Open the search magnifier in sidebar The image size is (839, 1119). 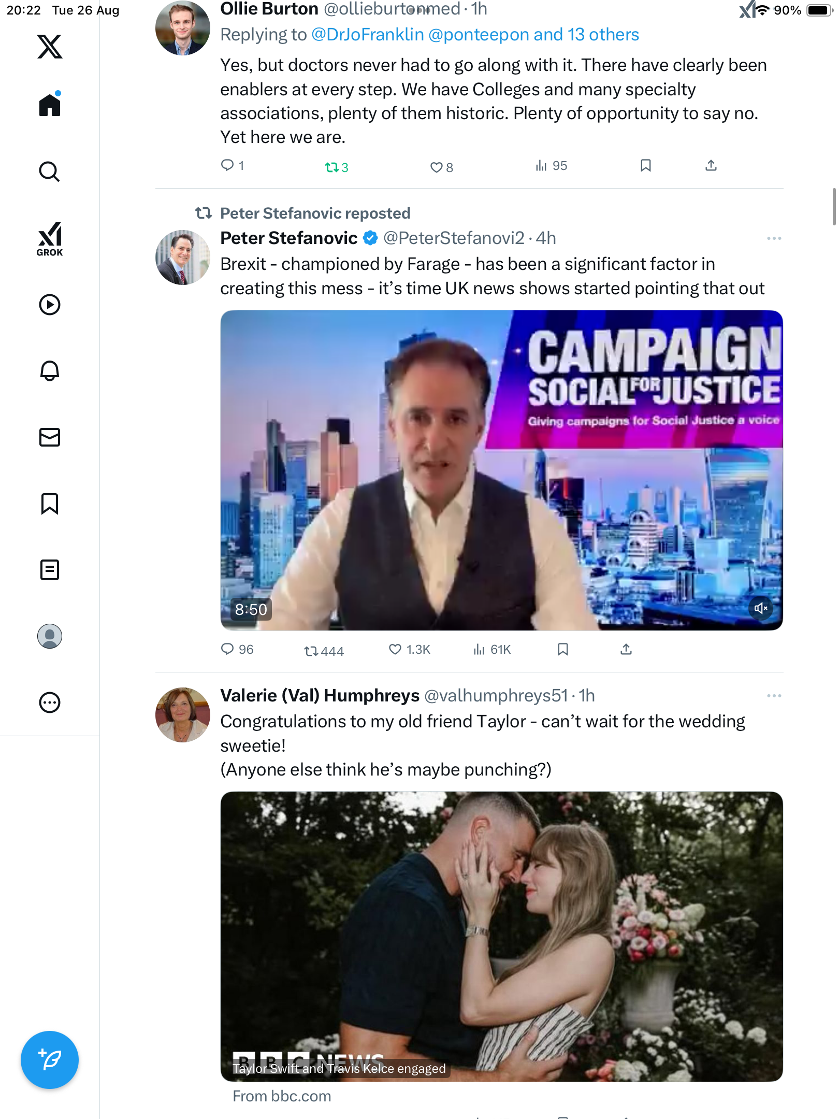tap(50, 171)
